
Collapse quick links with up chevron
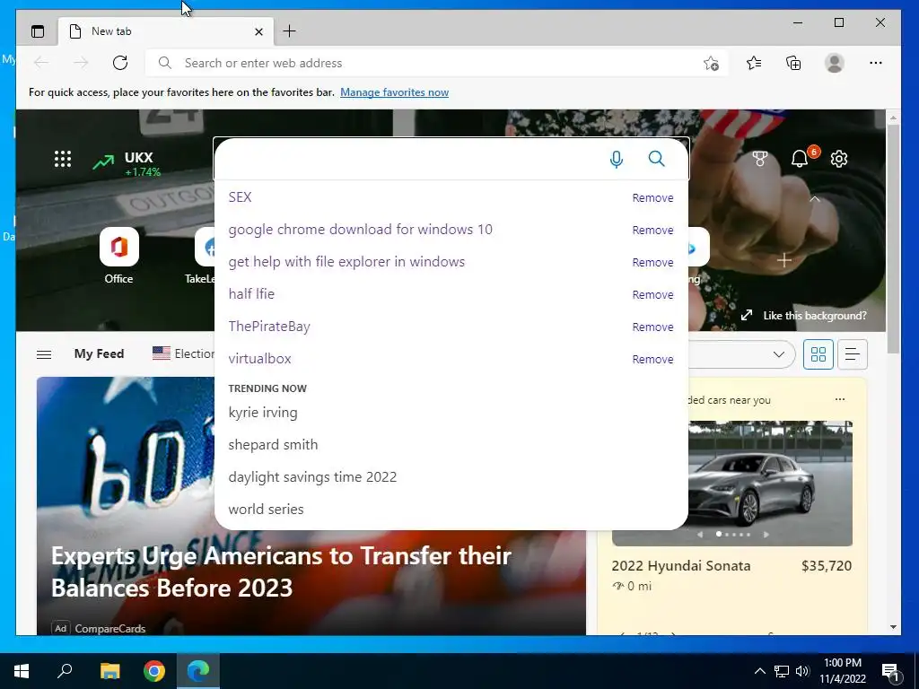point(815,199)
